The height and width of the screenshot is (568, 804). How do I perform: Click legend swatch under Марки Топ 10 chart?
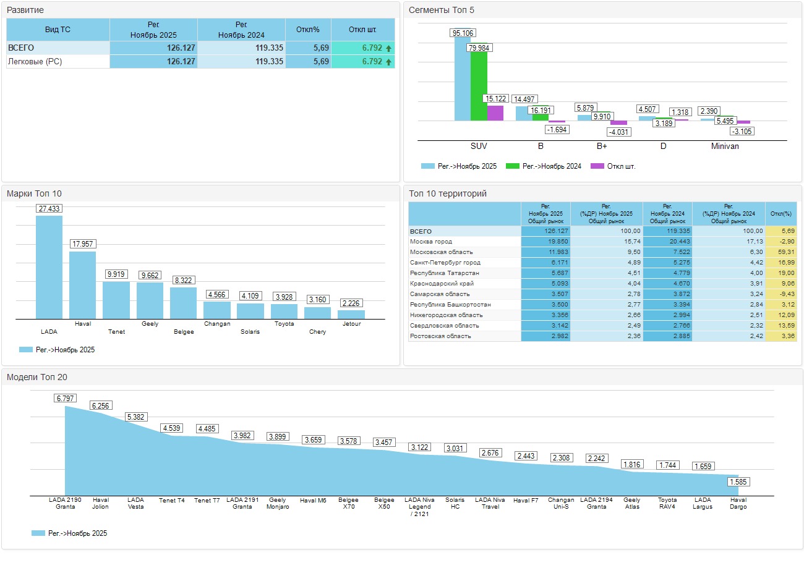[x=25, y=350]
